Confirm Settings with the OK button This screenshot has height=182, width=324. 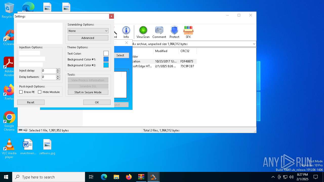pyautogui.click(x=97, y=102)
